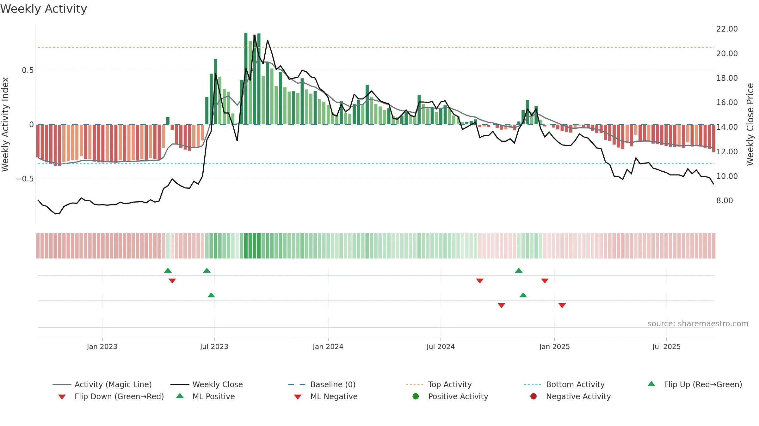Toggle the Flip Down (Green→Red) legend entry
This screenshot has height=426, width=759.
[x=111, y=396]
